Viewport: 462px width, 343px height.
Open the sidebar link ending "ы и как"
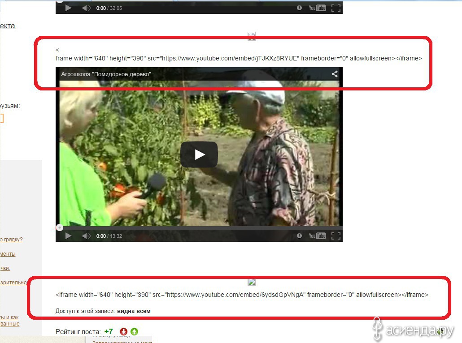[x=9, y=317]
